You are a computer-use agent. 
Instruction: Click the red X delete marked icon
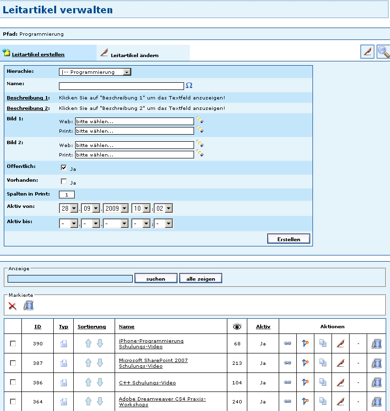click(x=12, y=306)
